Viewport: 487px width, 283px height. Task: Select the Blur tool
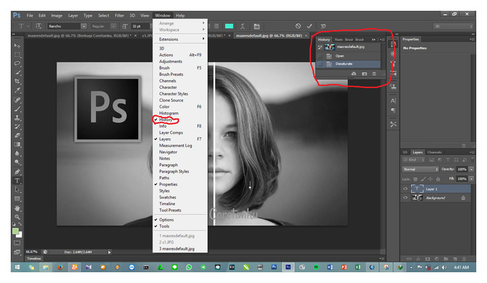pos(17,153)
